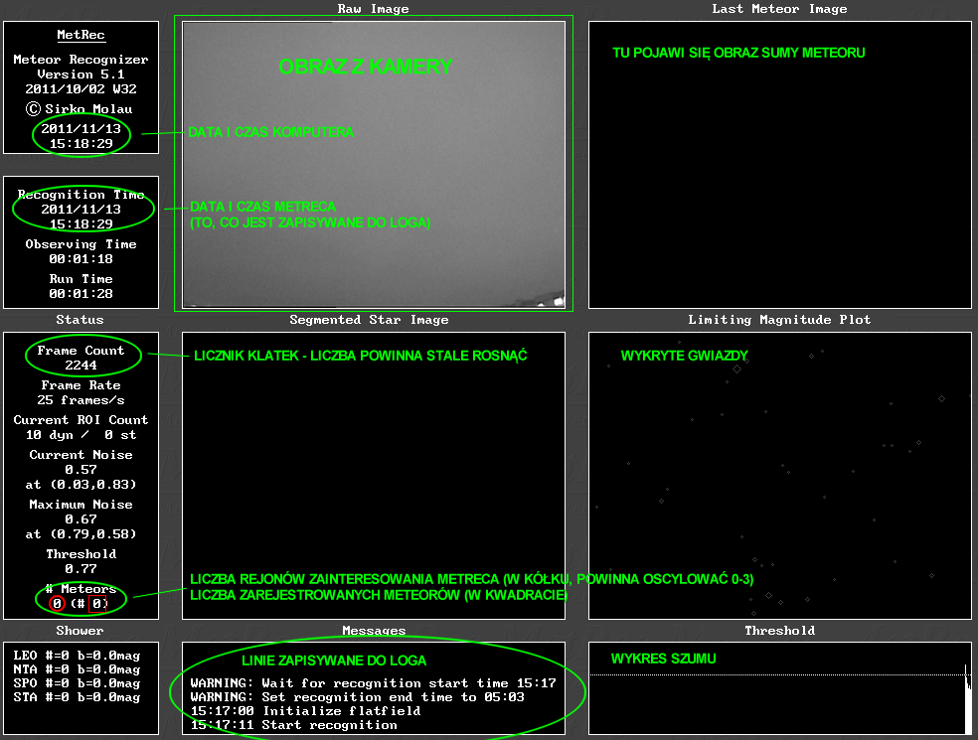Click the Current Noise value 0.57
This screenshot has width=978, height=740.
(x=81, y=470)
